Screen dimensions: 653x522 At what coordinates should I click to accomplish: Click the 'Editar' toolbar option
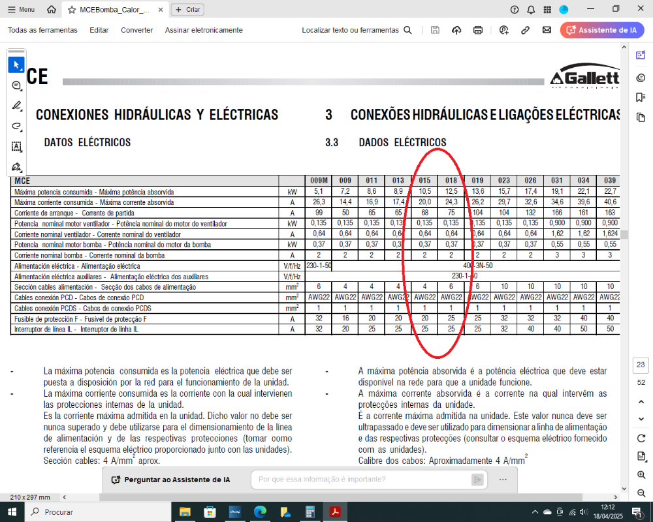(x=99, y=30)
